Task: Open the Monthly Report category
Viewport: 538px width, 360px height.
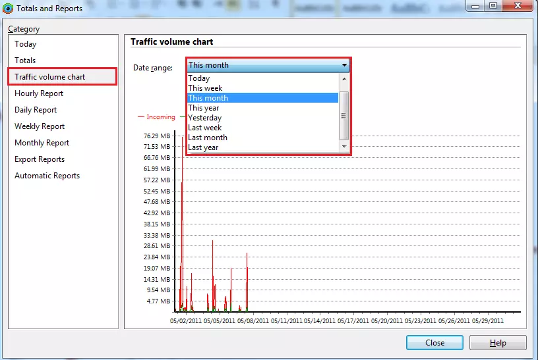Action: (42, 143)
